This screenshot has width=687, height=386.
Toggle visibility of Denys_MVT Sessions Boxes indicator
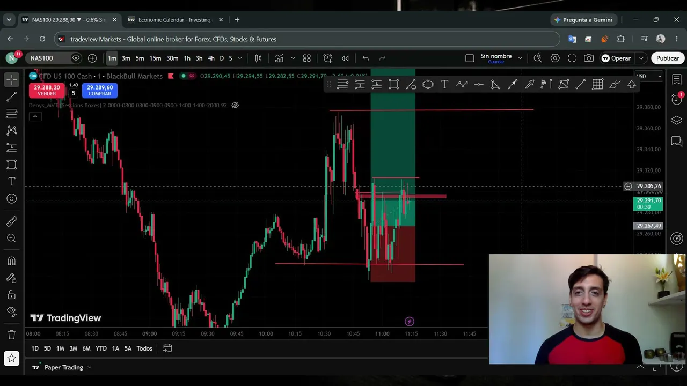tap(235, 105)
